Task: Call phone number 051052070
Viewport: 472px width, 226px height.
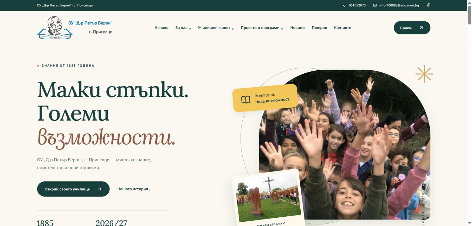Action: pos(357,5)
